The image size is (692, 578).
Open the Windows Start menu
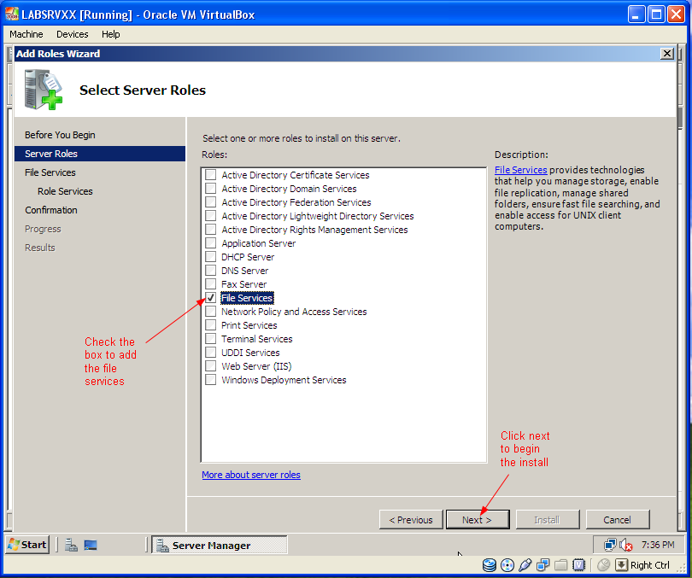tap(27, 545)
